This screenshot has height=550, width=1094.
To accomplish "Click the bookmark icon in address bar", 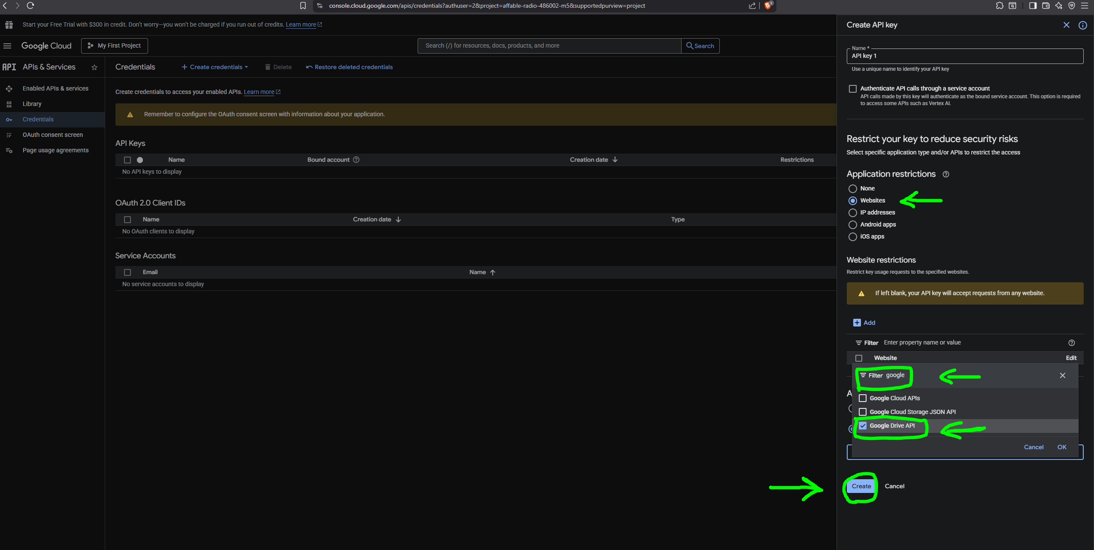I will (303, 6).
